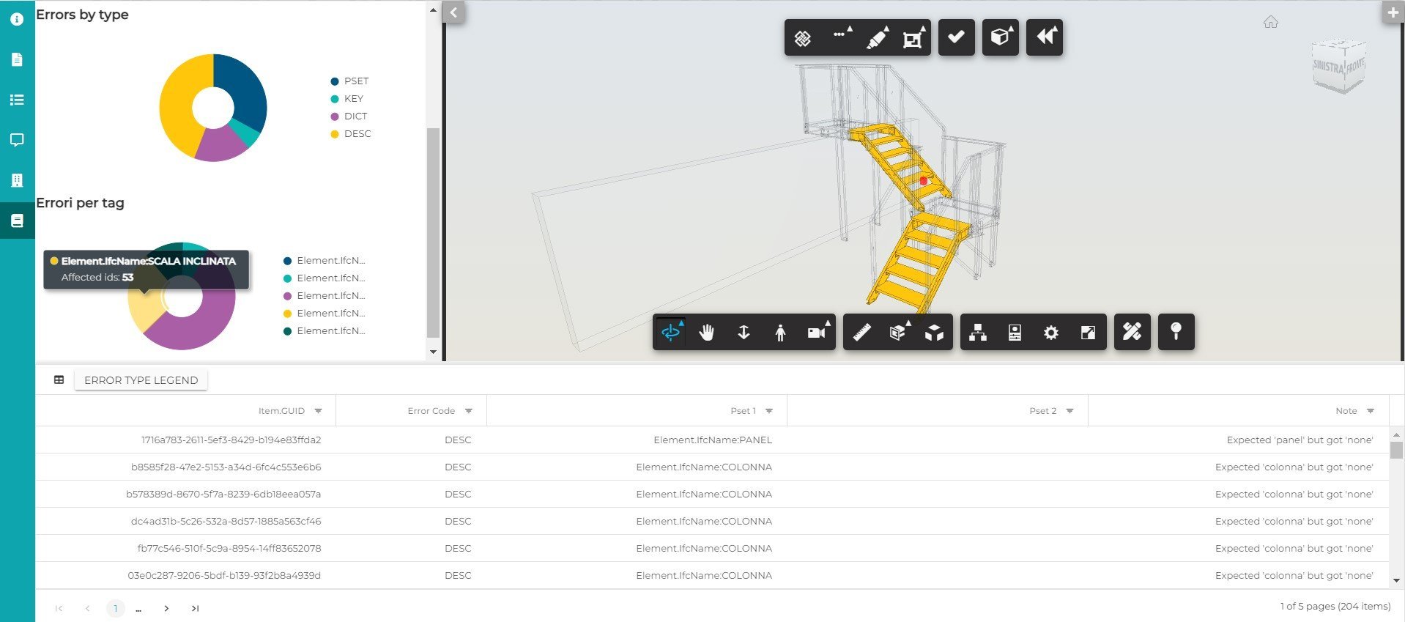Click the diamond grid tool in the top toolbar
Image resolution: width=1405 pixels, height=622 pixels.
point(803,38)
